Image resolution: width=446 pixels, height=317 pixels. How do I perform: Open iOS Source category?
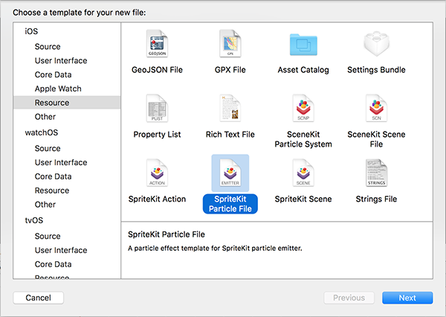pos(48,46)
